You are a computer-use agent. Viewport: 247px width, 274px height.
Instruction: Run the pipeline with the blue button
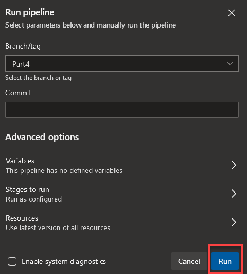(225, 261)
